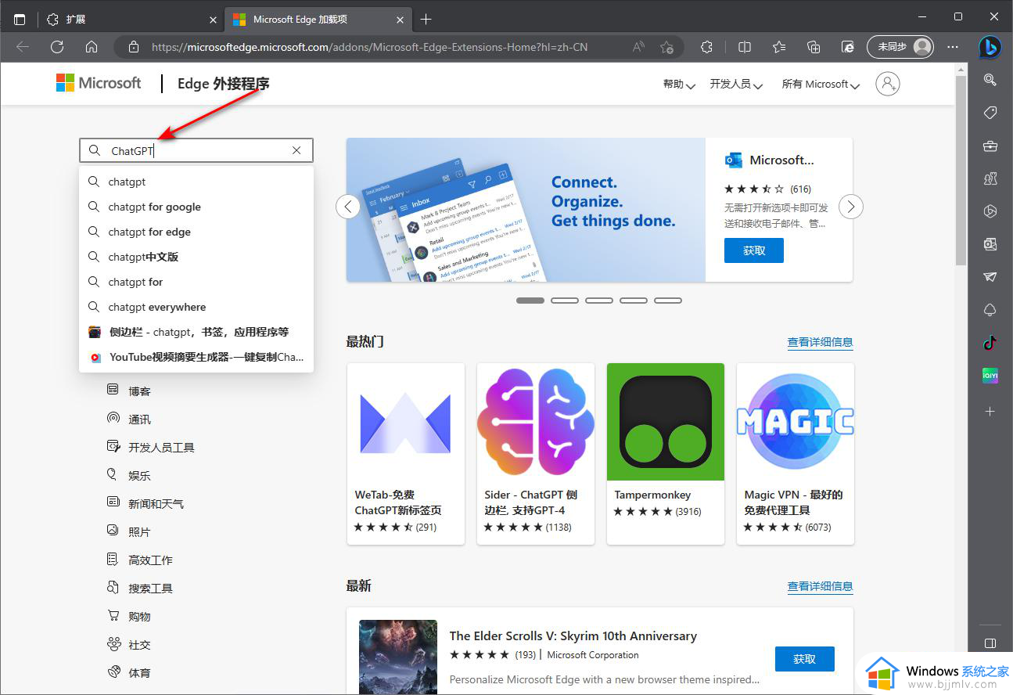Open the Favorites list icon in the toolbar
Screen dimensions: 1013x695
click(x=779, y=47)
